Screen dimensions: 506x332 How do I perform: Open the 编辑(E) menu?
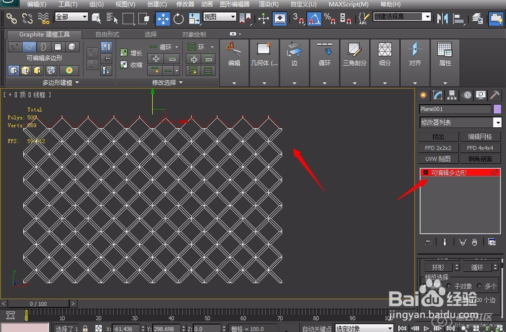click(x=37, y=5)
